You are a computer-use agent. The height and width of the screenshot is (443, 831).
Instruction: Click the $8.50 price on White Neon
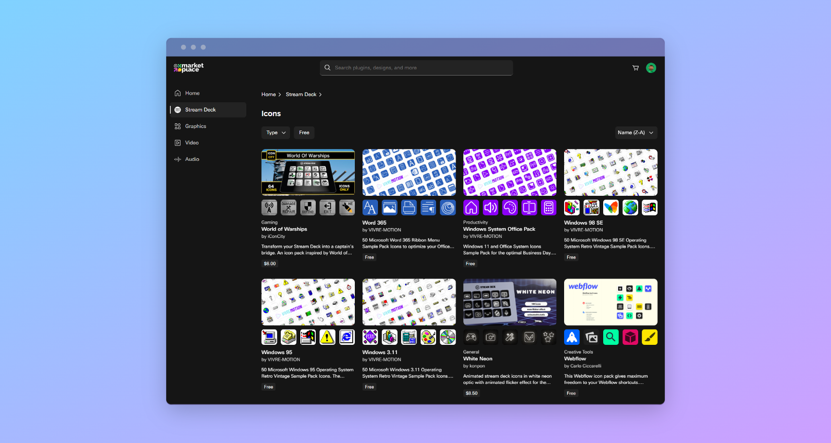pyautogui.click(x=472, y=393)
